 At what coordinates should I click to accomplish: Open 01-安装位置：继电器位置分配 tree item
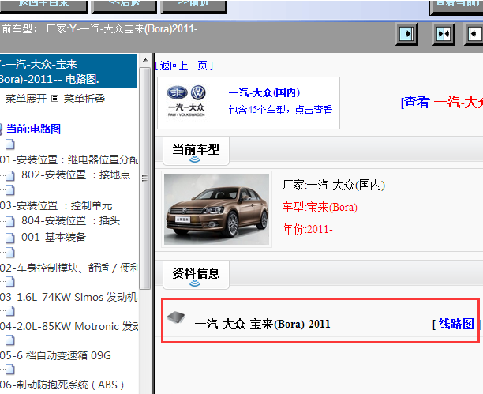(69, 159)
